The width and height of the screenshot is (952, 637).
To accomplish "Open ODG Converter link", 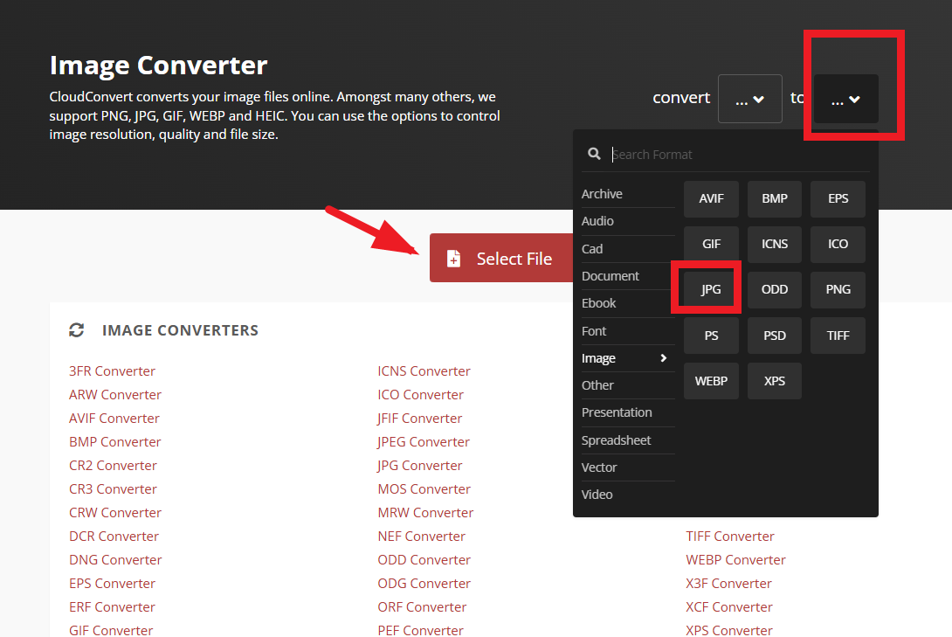I will 424,585.
